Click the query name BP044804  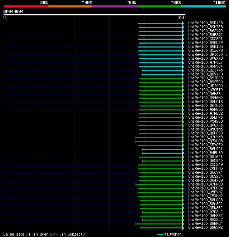pos(14,11)
